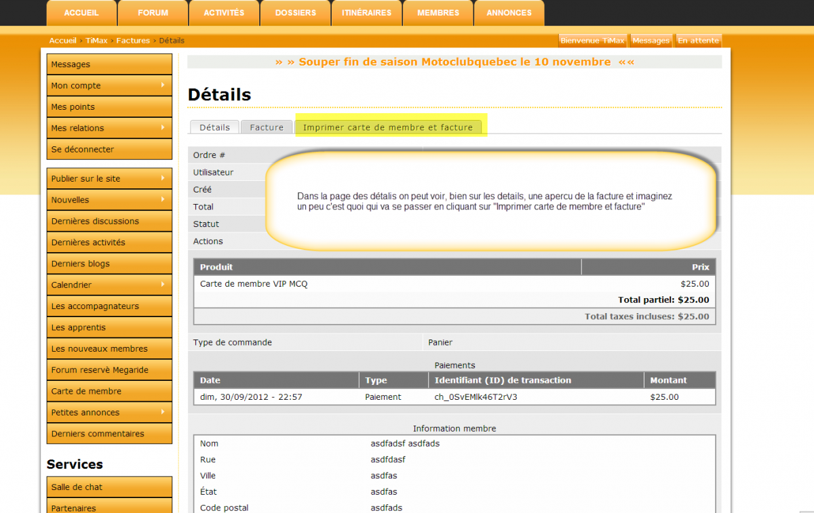Click the Bienvenue TiMax button
814x513 pixels.
coord(593,41)
